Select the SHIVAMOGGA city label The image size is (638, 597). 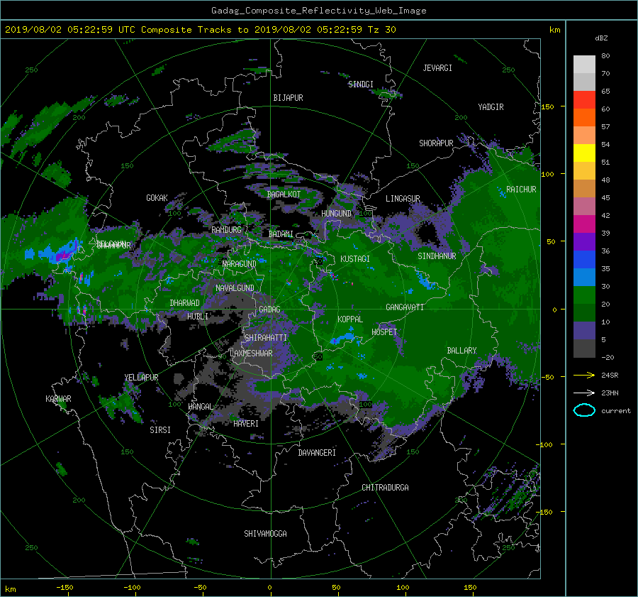pos(265,533)
